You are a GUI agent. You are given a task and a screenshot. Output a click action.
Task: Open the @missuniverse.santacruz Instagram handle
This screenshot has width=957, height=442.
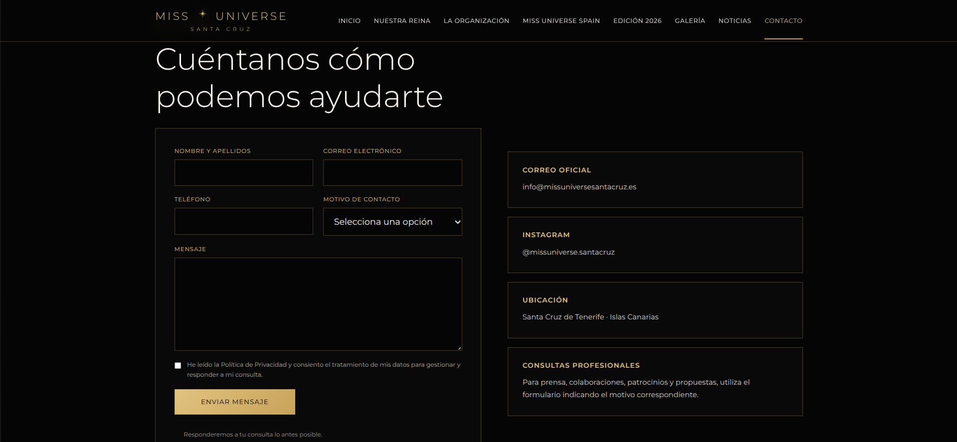click(x=569, y=252)
